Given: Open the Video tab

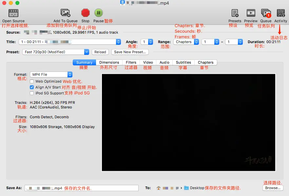Looking at the screenshot, I should 148,62.
